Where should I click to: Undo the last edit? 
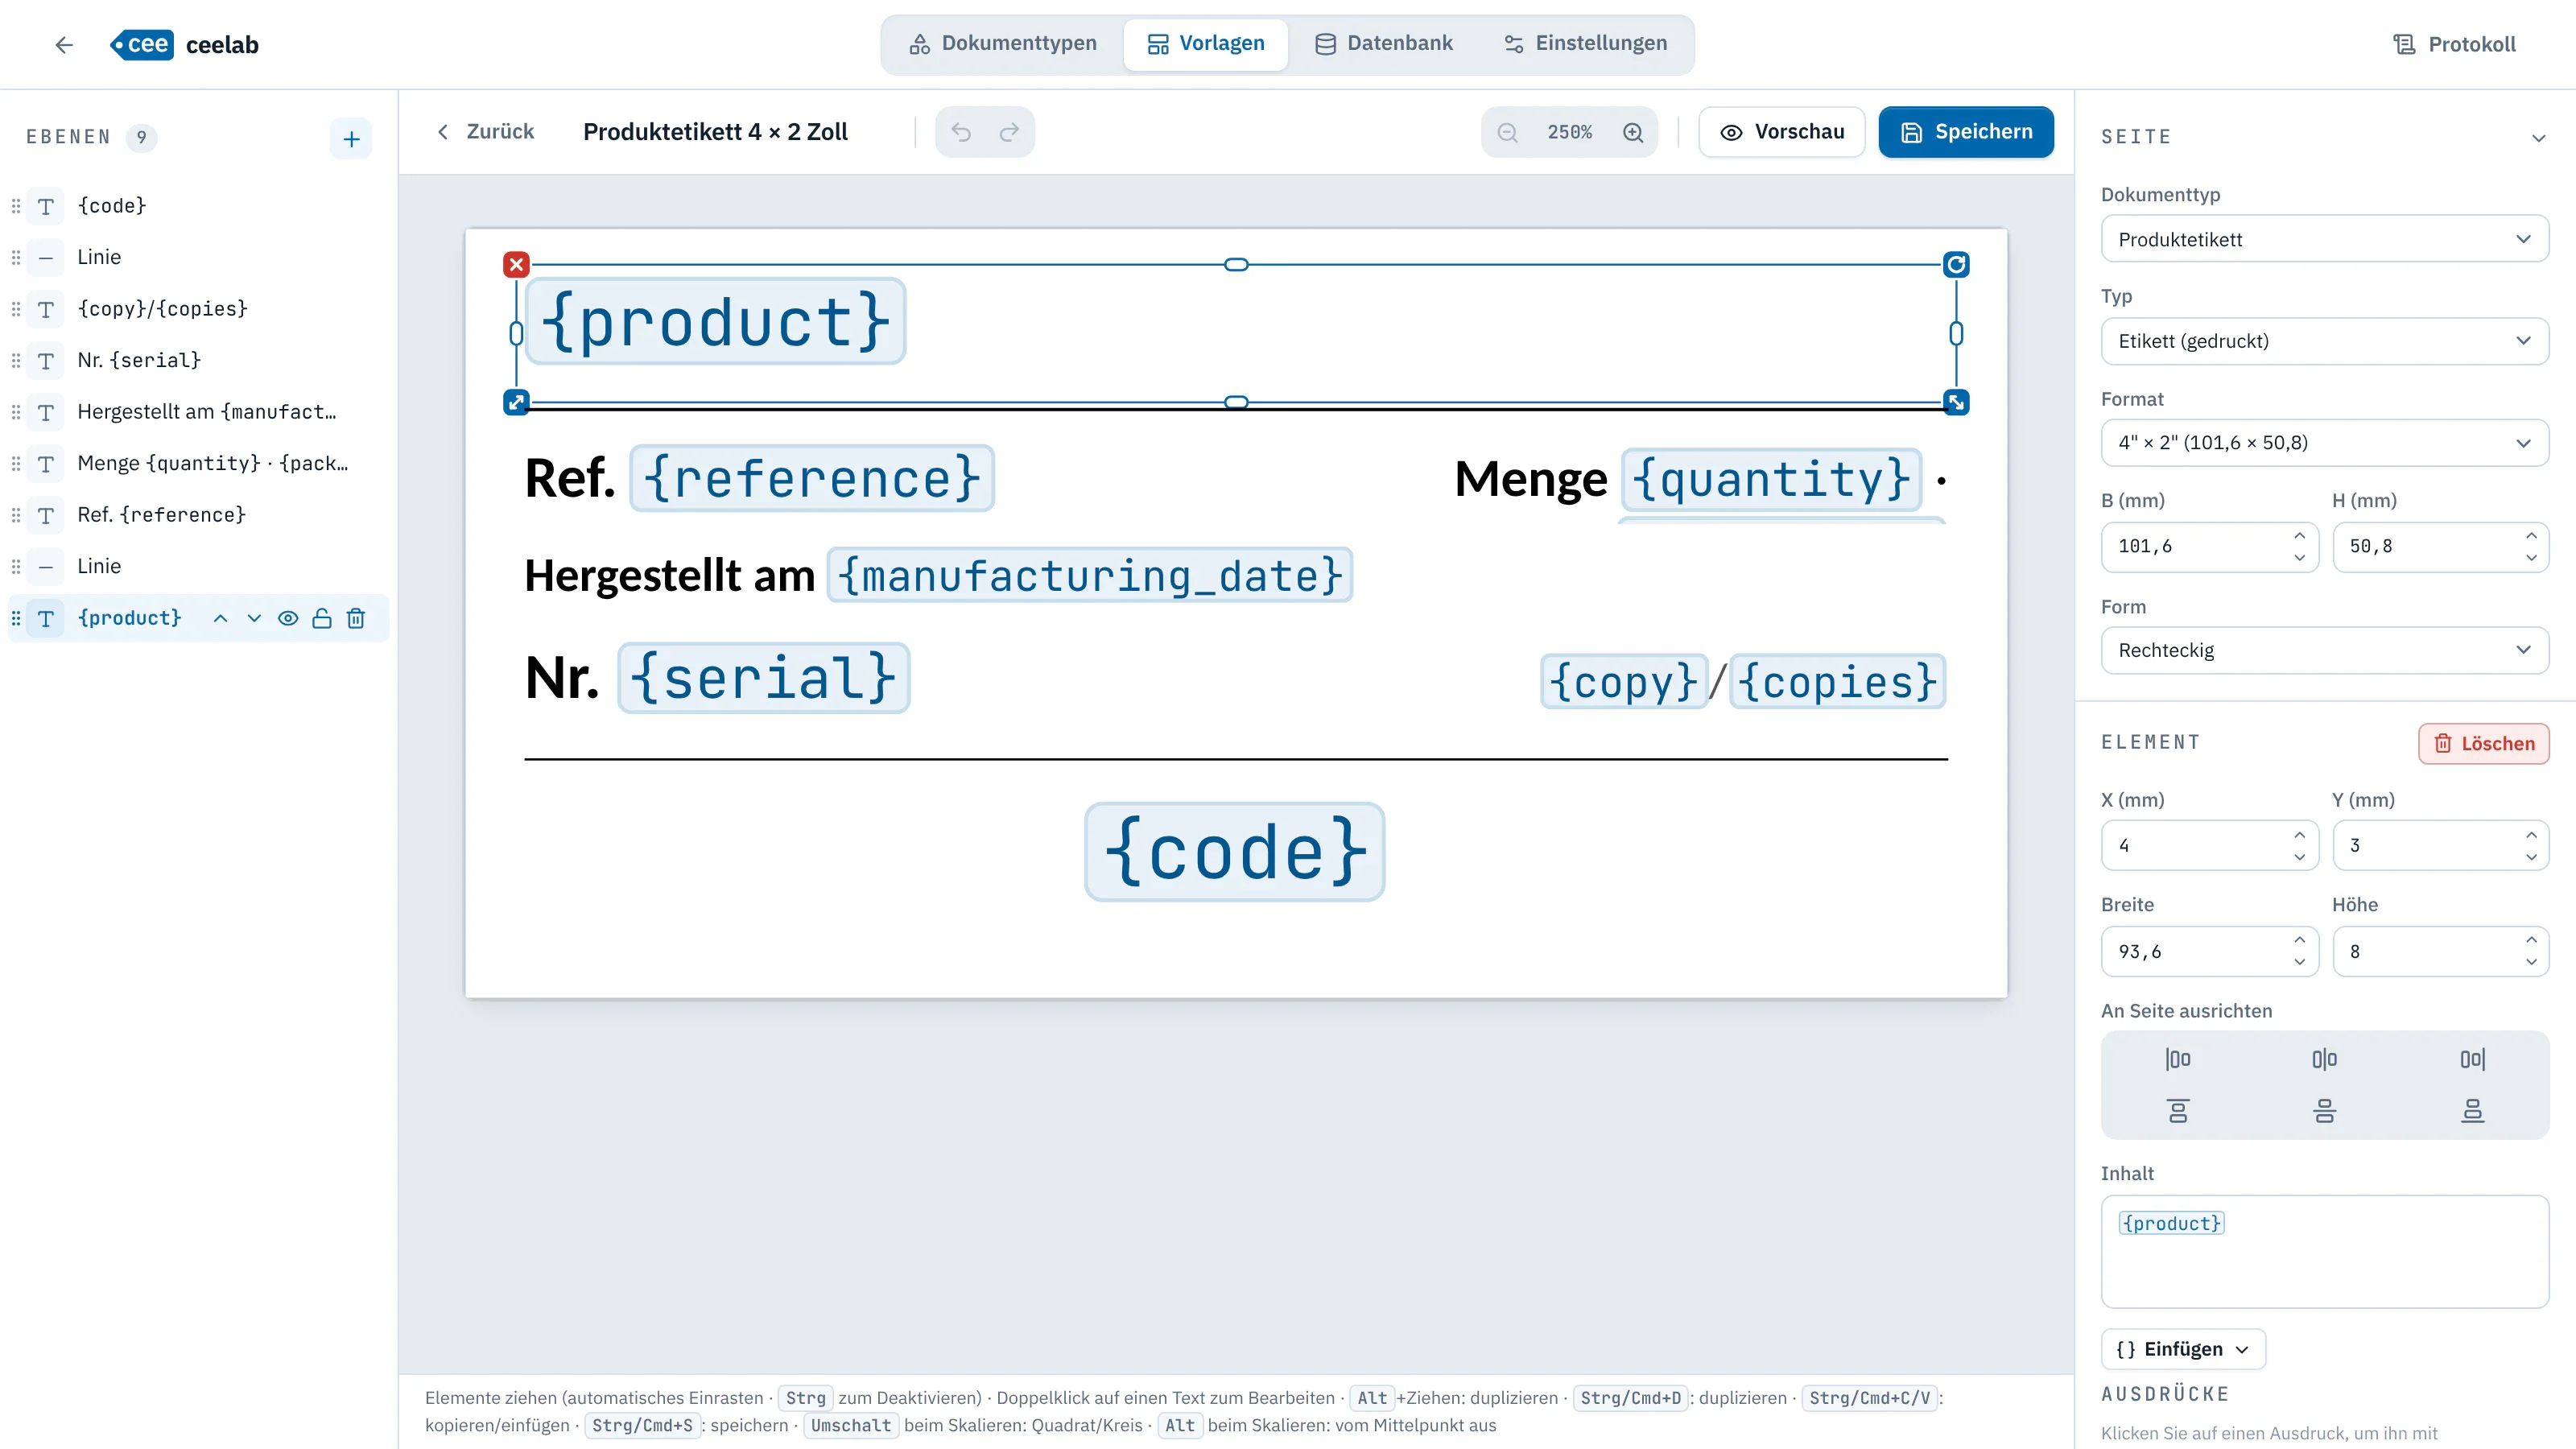pos(961,132)
